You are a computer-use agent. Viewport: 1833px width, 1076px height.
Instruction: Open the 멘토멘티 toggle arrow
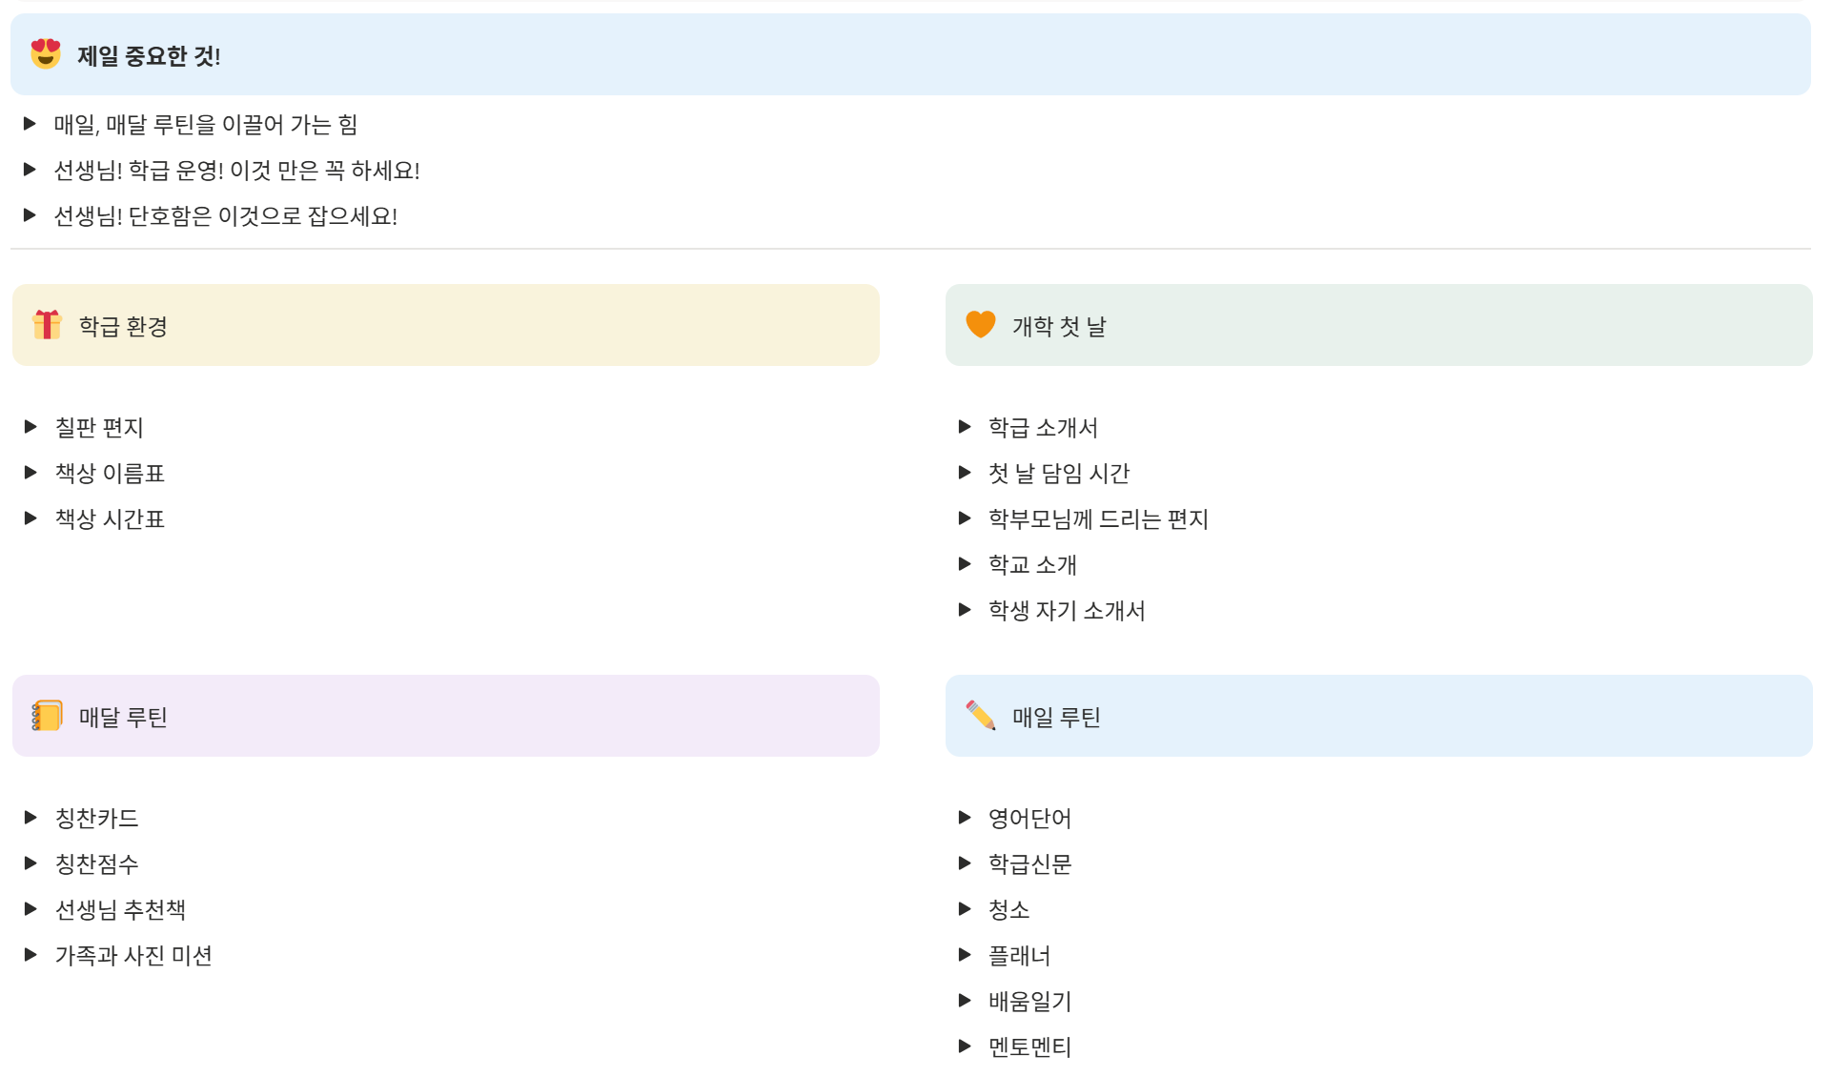[x=965, y=1046]
